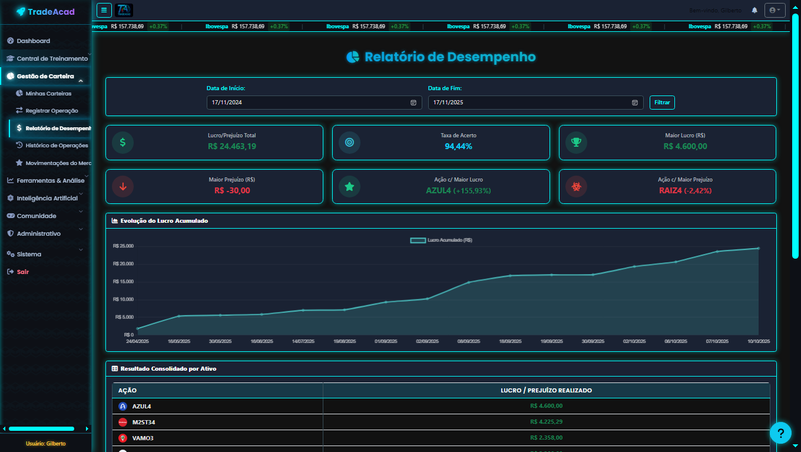Click the help question mark button

(x=780, y=433)
